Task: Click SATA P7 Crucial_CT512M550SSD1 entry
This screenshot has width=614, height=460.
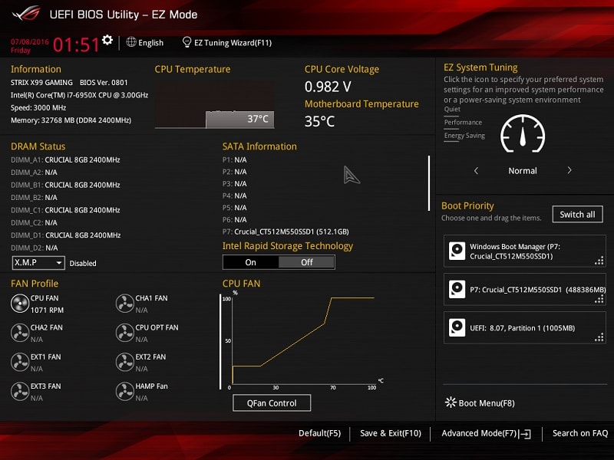Action: (x=286, y=232)
